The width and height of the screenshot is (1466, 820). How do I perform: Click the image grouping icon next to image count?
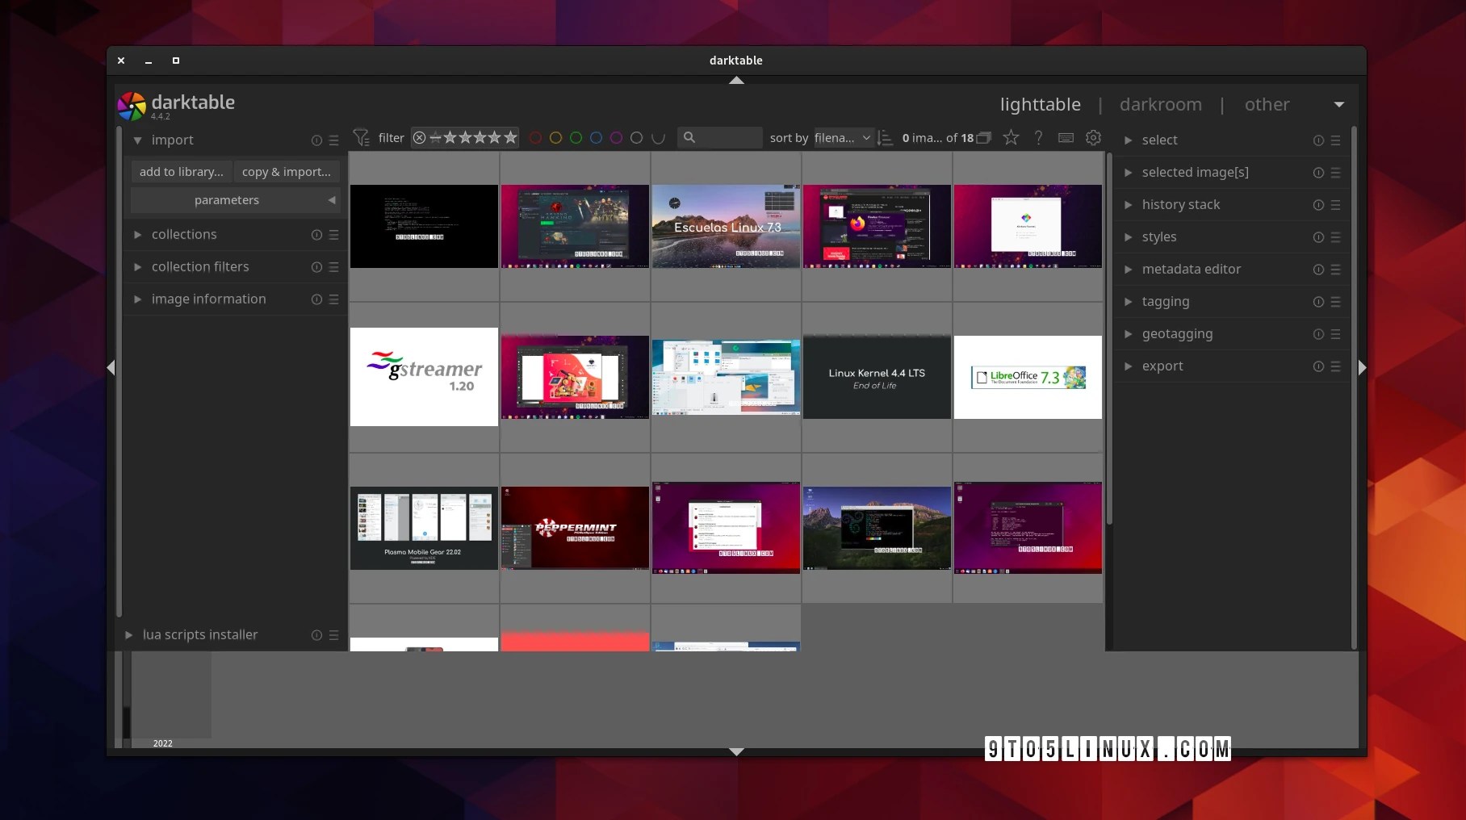pyautogui.click(x=984, y=137)
